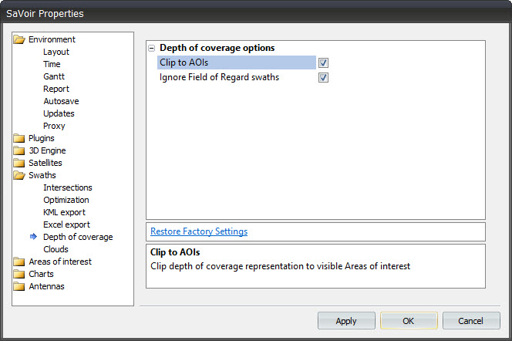512x341 pixels.
Task: Click the Environment open folder icon
Action: pyautogui.click(x=20, y=39)
